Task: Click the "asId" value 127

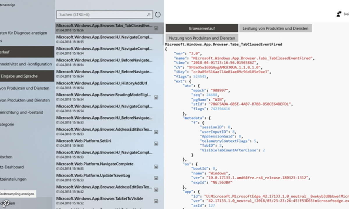Action: (211, 205)
